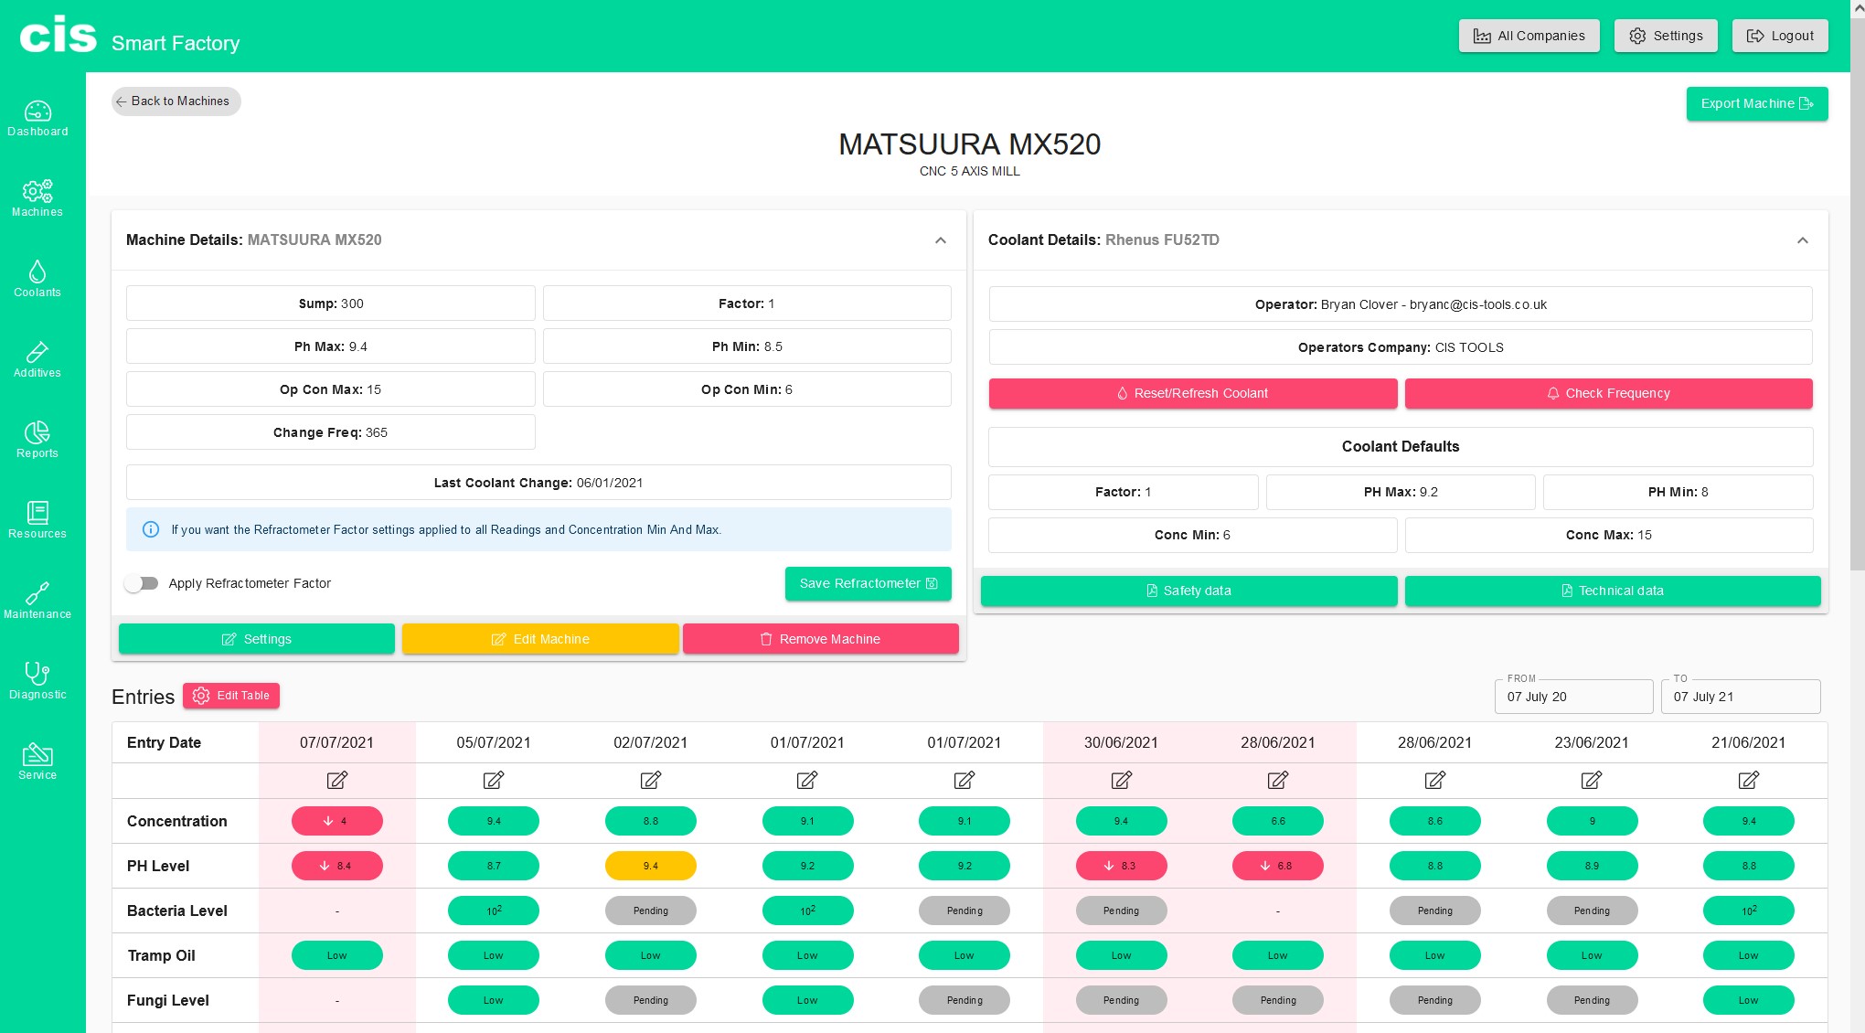1865x1033 pixels.
Task: Open the TO date field
Action: pyautogui.click(x=1740, y=697)
